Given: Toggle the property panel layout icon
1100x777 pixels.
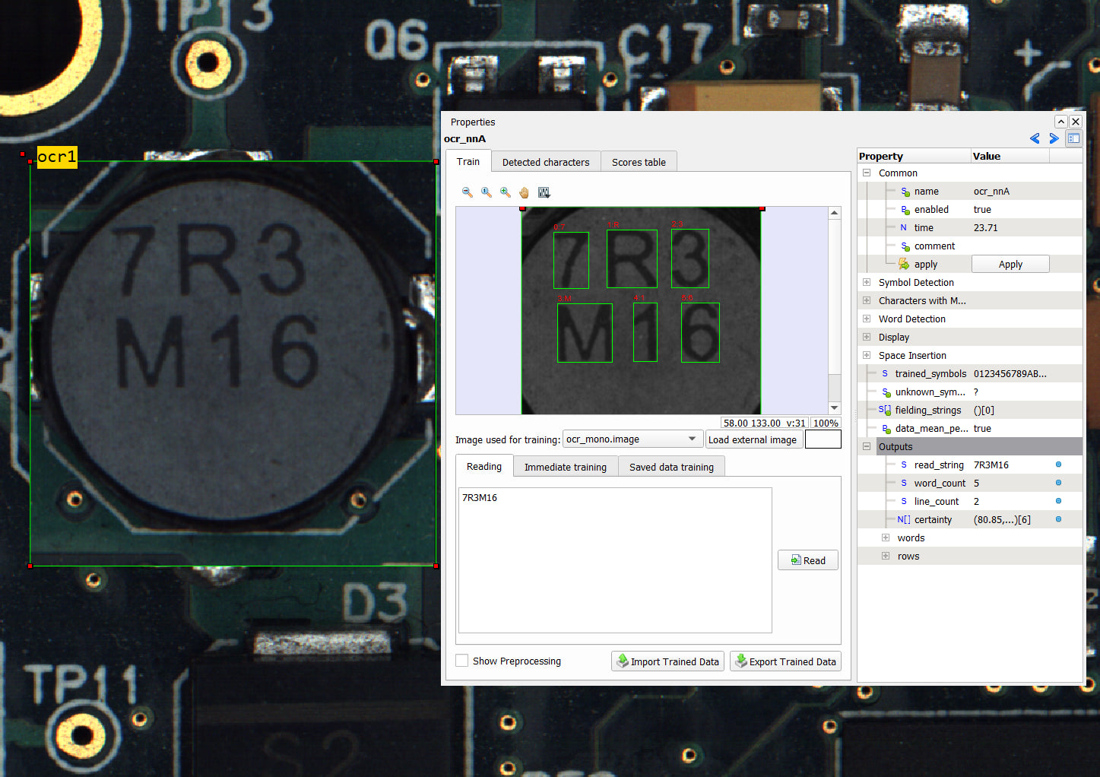Looking at the screenshot, I should coord(1073,138).
